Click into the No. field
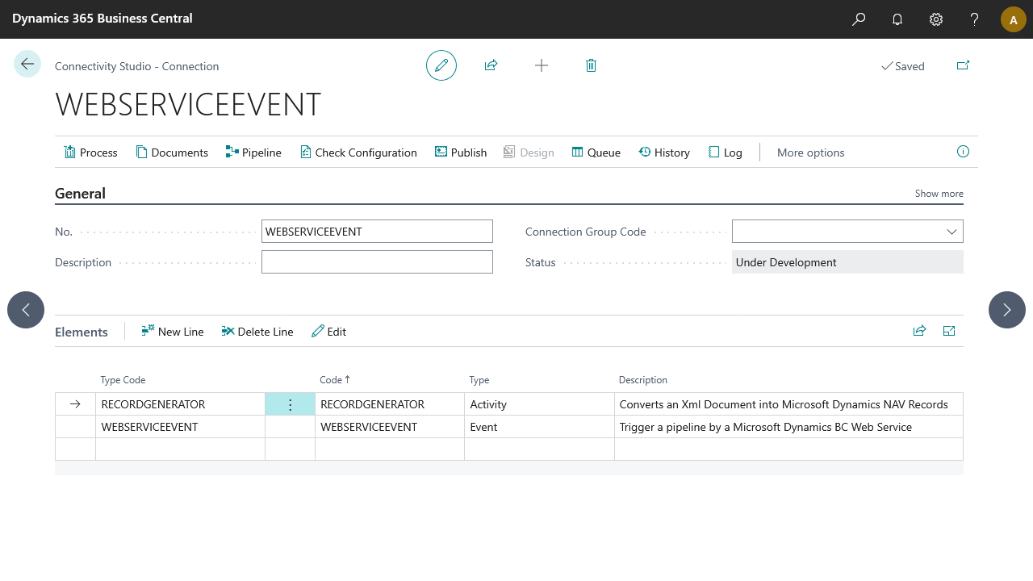The width and height of the screenshot is (1033, 581). coord(377,232)
